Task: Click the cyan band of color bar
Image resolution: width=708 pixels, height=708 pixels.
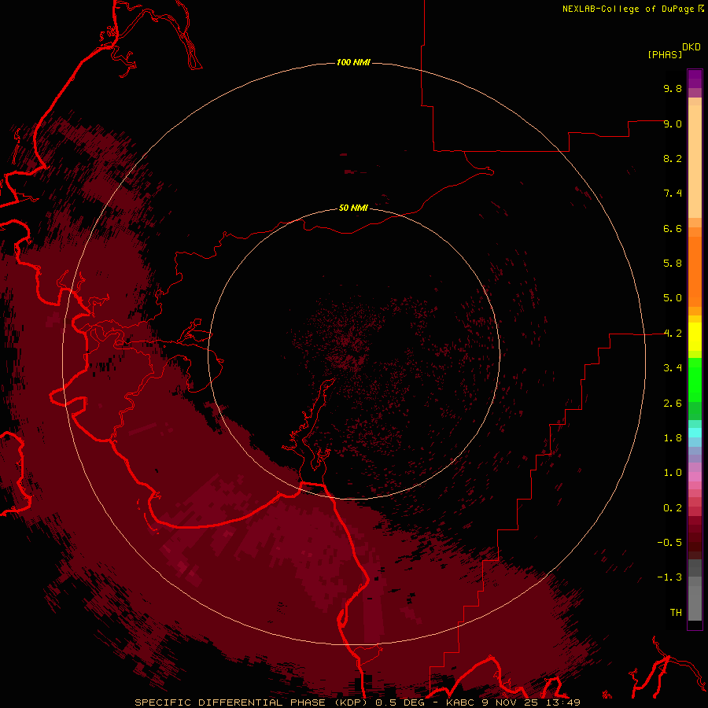Action: tap(695, 433)
